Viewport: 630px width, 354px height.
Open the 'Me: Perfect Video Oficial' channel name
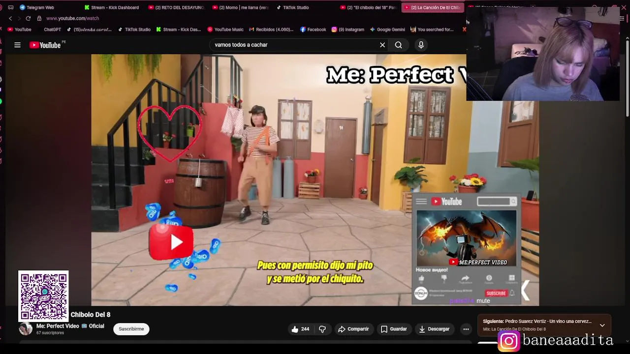pos(70,326)
